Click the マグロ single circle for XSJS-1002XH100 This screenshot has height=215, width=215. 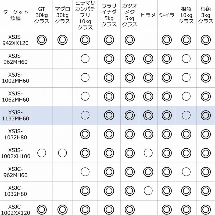[x=63, y=153]
